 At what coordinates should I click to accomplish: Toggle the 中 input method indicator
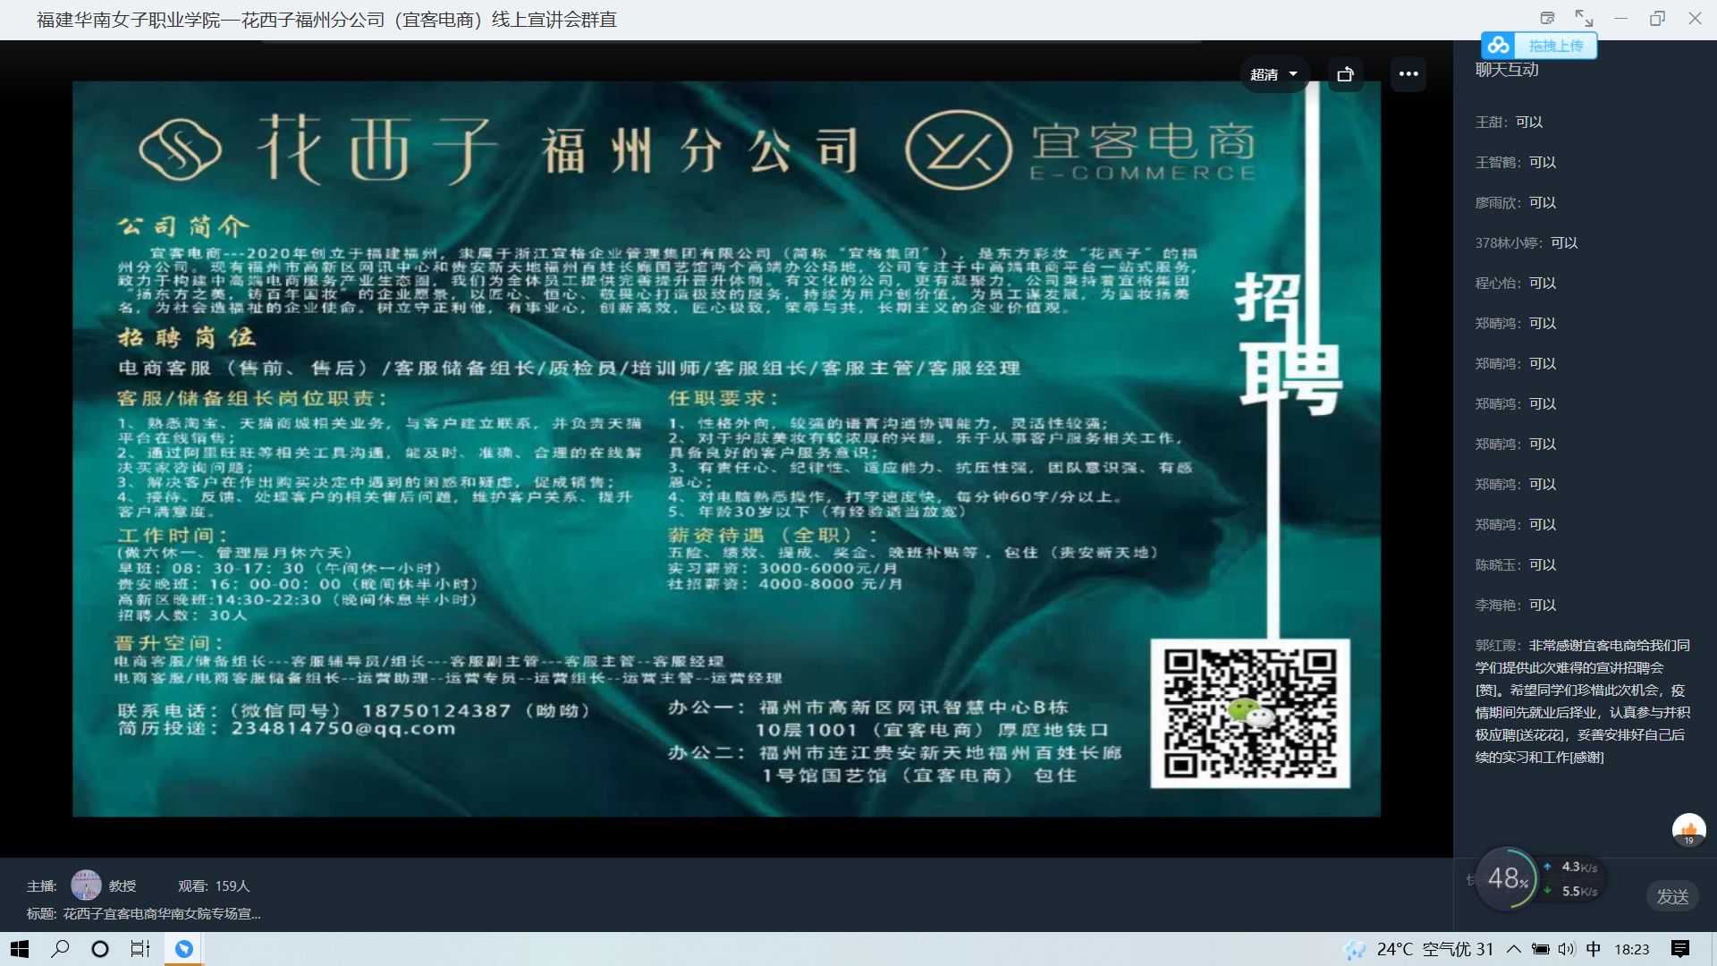pyautogui.click(x=1594, y=949)
